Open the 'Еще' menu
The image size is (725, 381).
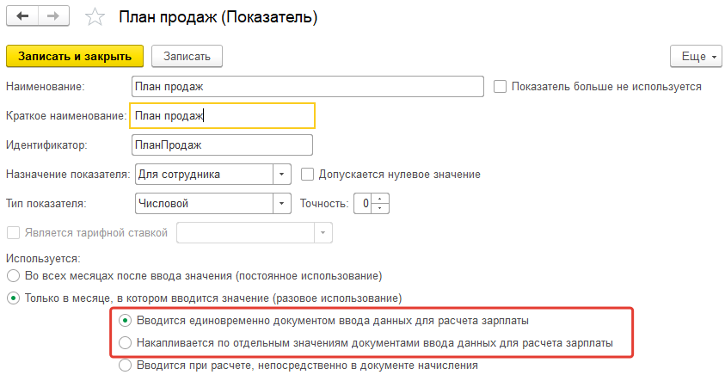click(x=695, y=56)
